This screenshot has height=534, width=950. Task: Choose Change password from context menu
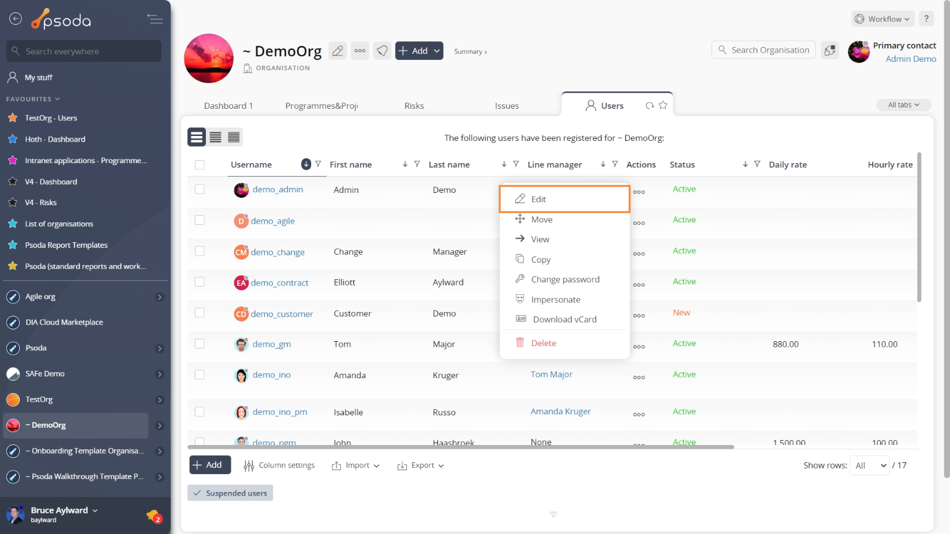pos(565,279)
